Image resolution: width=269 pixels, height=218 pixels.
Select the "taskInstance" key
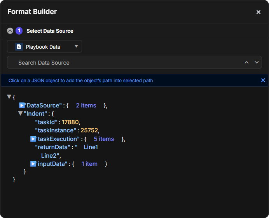56,130
